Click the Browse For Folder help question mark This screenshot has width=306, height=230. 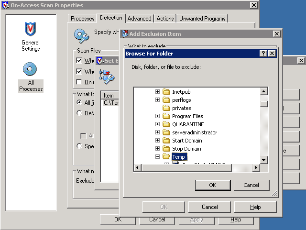263,53
